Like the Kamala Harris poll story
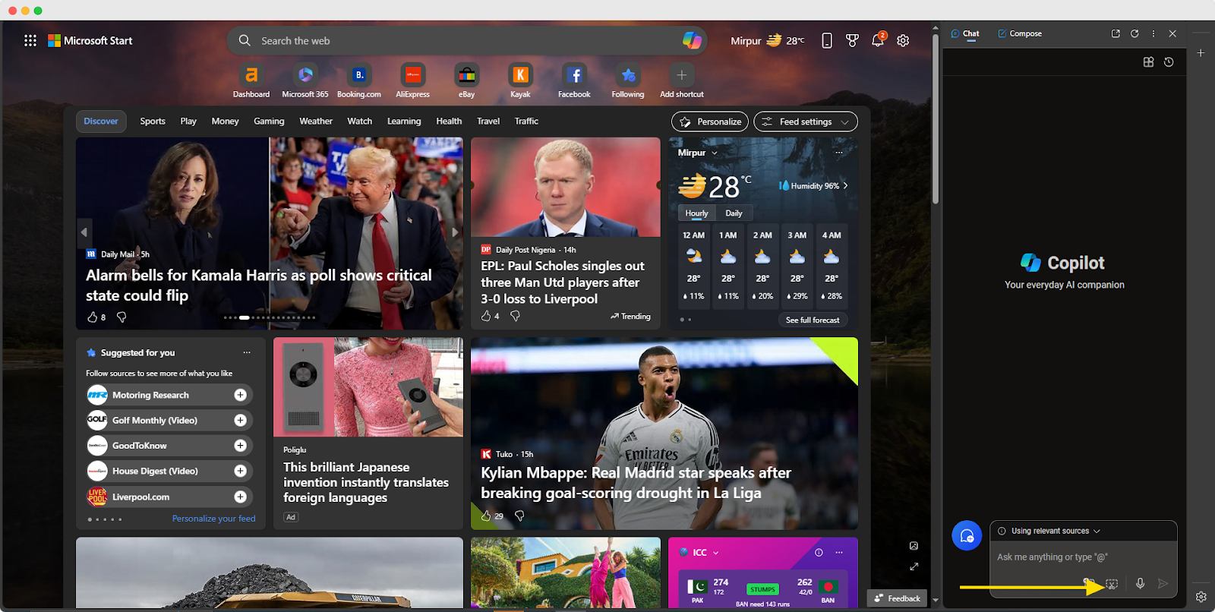The width and height of the screenshot is (1215, 612). click(x=93, y=317)
